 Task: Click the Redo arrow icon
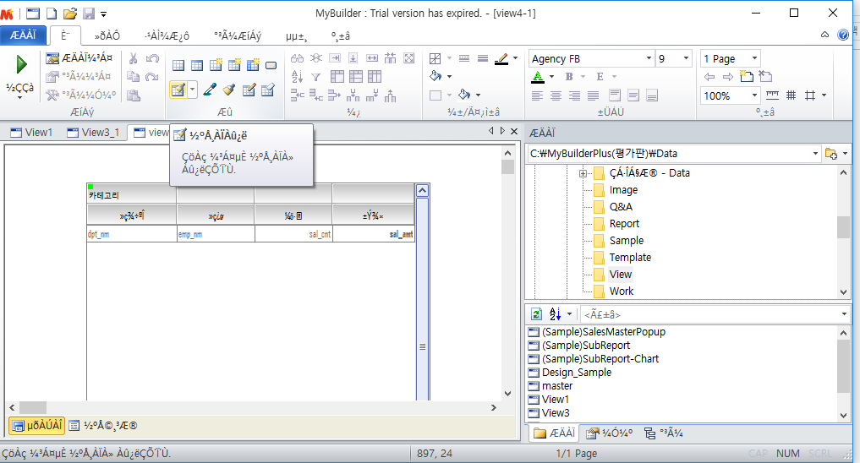[152, 77]
